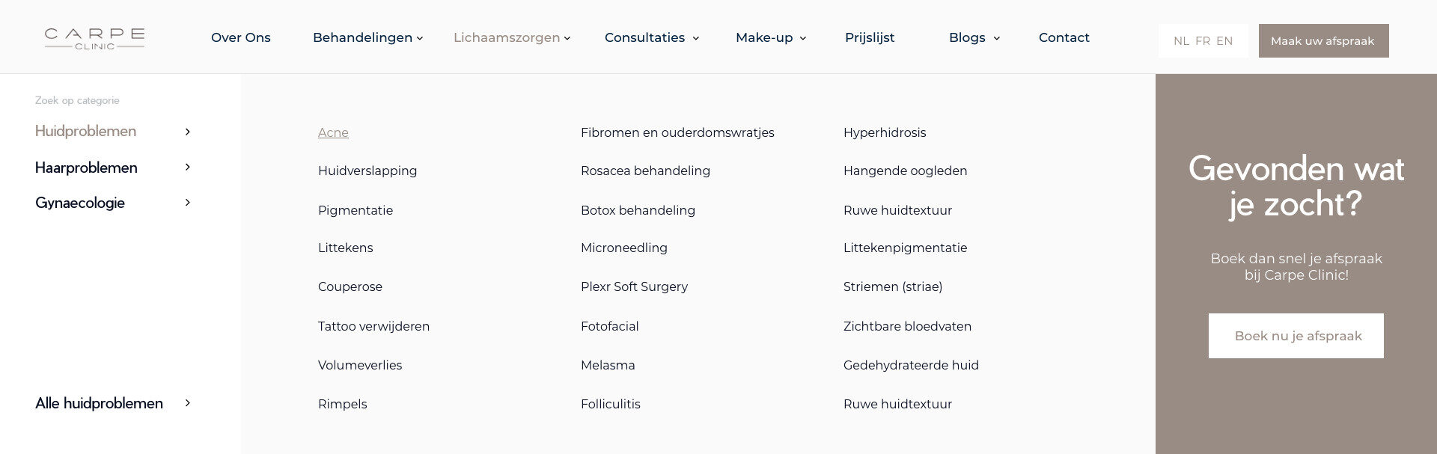Expand the Behandelingen dropdown chevron
This screenshot has width=1437, height=454.
coord(420,38)
